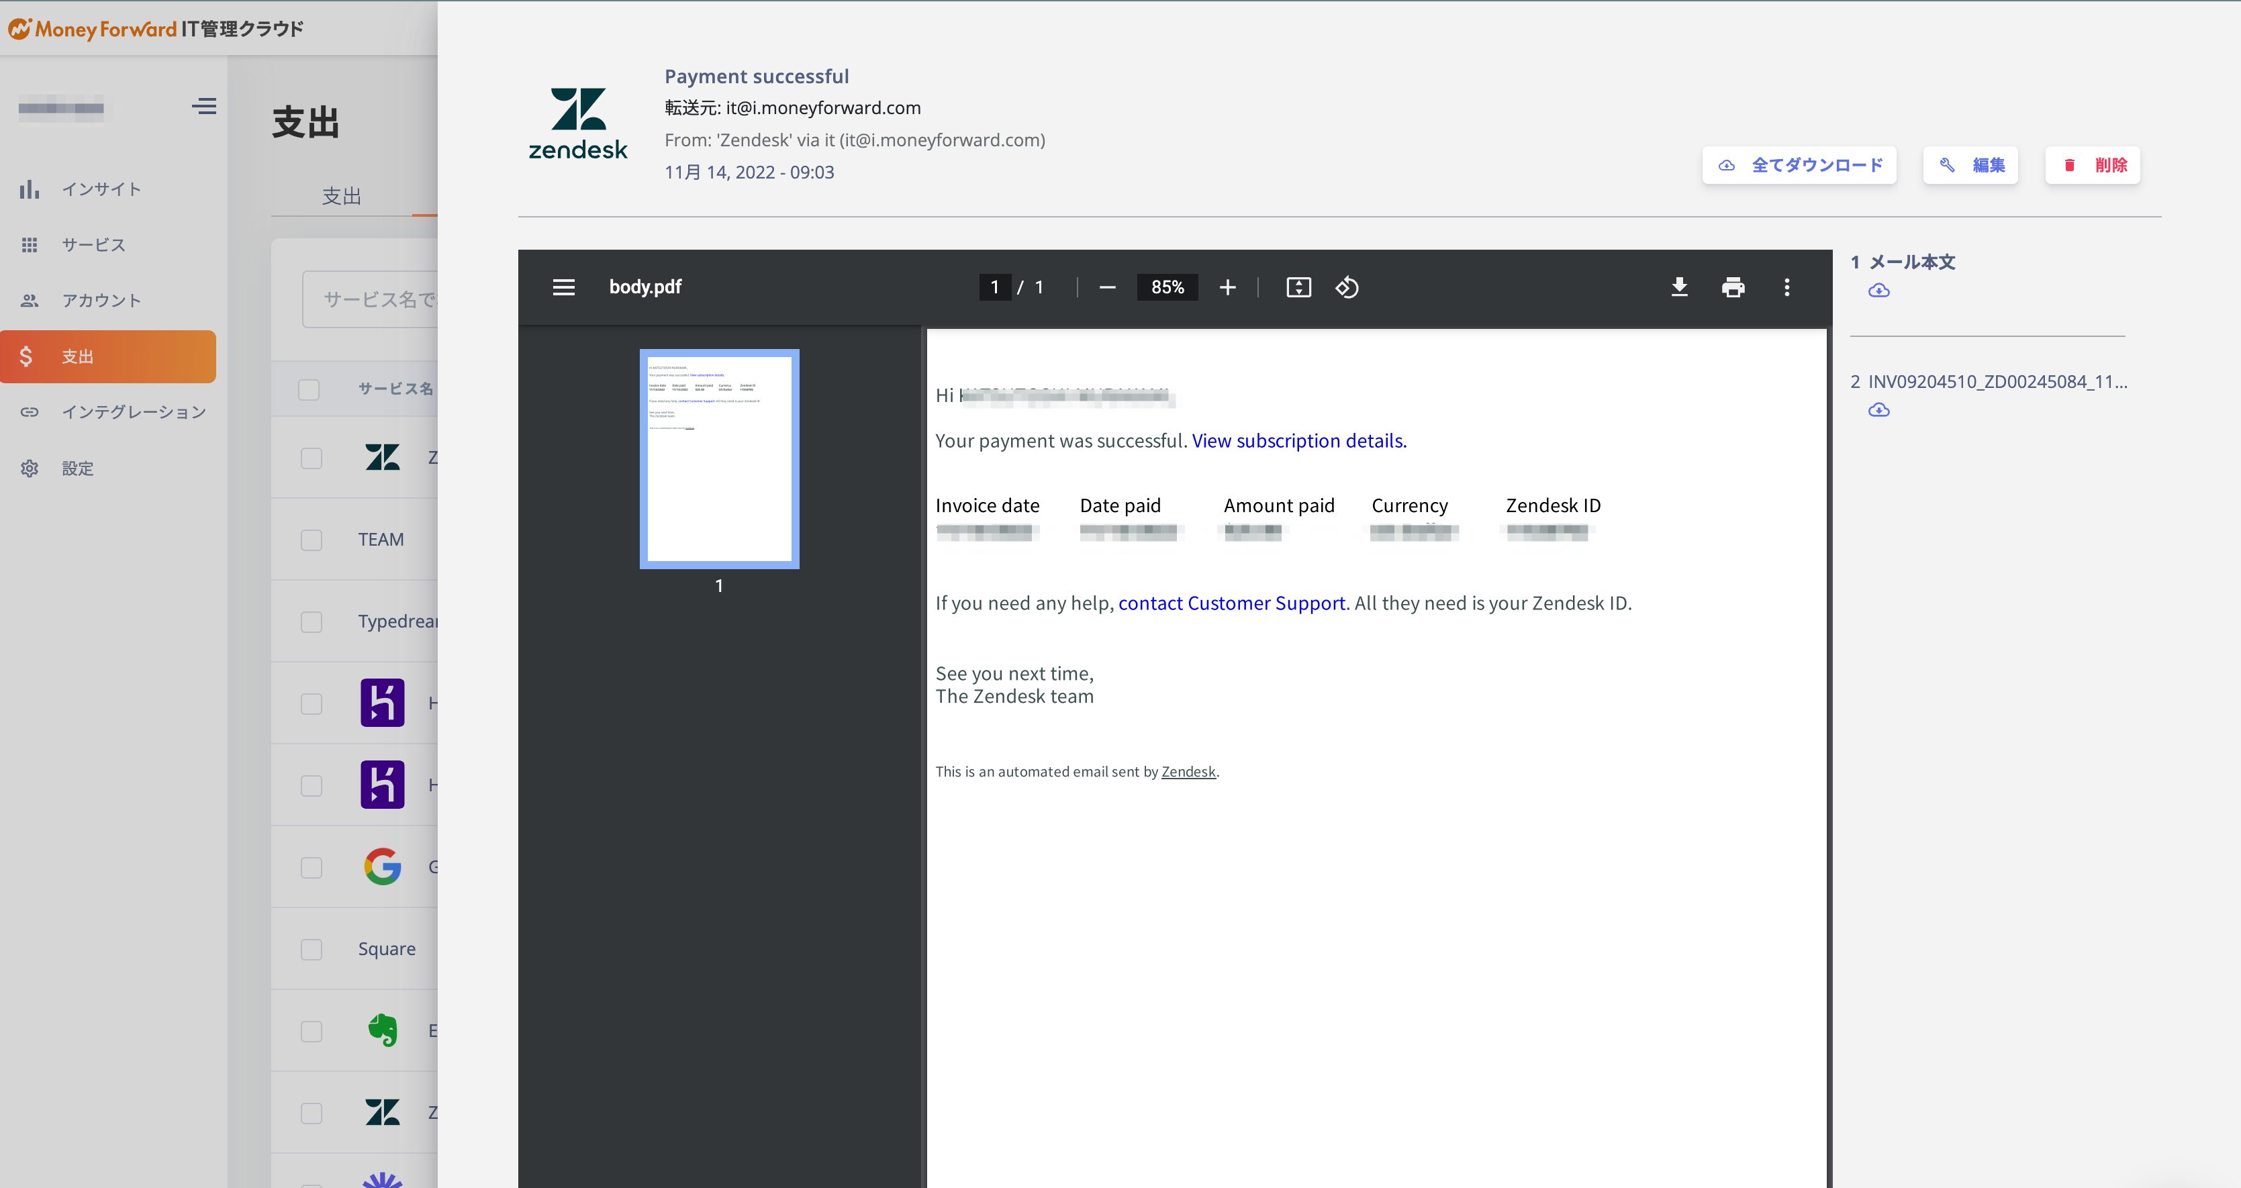Open contact Customer Support link
This screenshot has height=1188, width=2241.
click(1232, 603)
